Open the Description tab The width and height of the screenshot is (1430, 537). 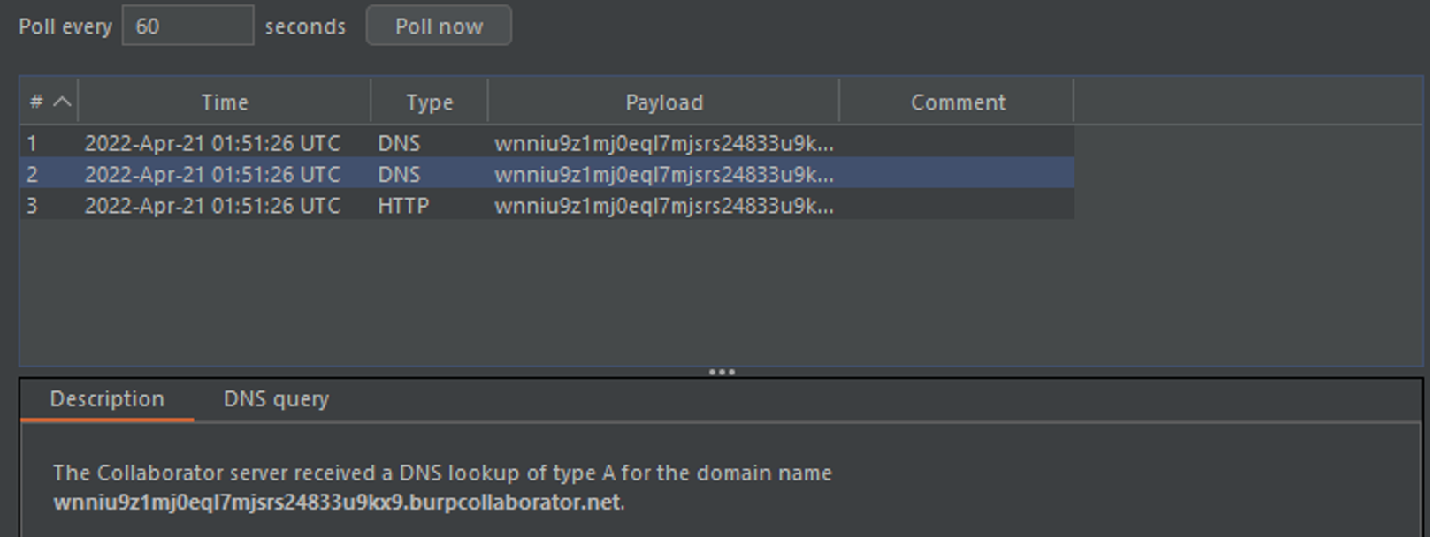107,399
